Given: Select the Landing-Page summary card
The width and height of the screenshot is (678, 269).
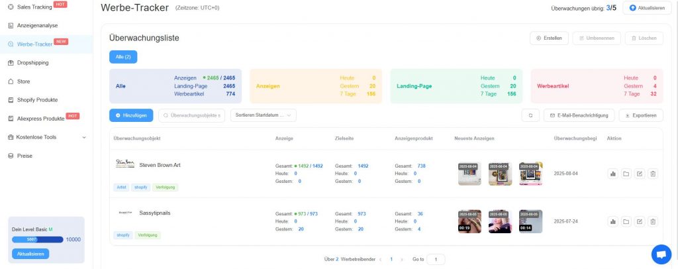Looking at the screenshot, I should tap(456, 86).
